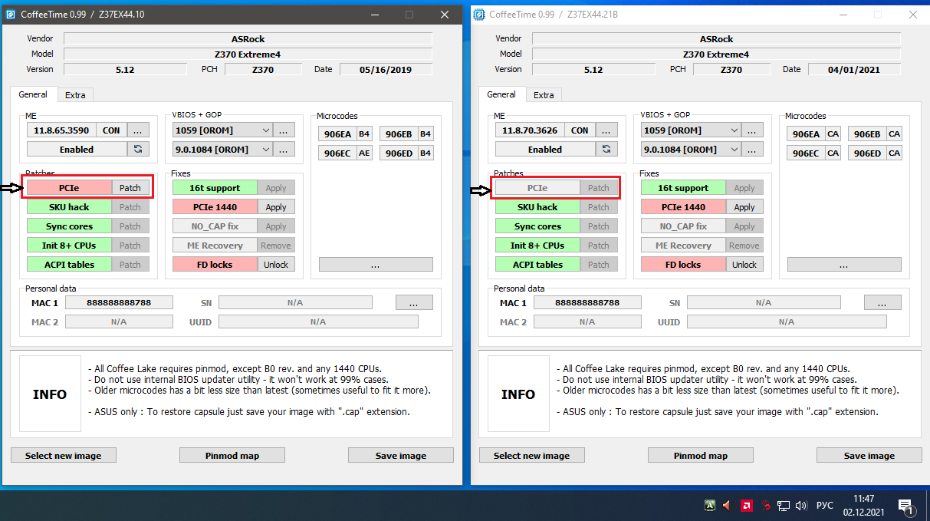
Task: Select General tab in left window
Action: [33, 94]
